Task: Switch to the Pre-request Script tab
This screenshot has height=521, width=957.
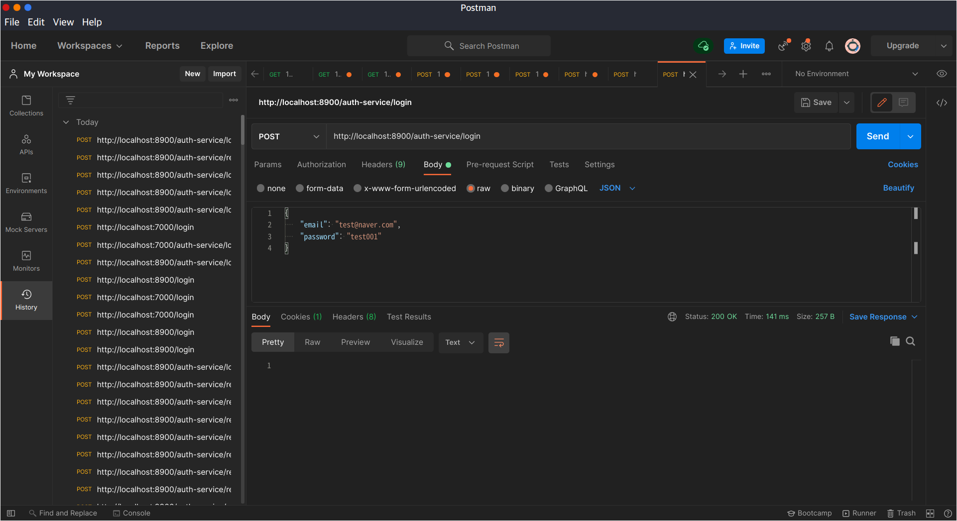Action: click(500, 165)
